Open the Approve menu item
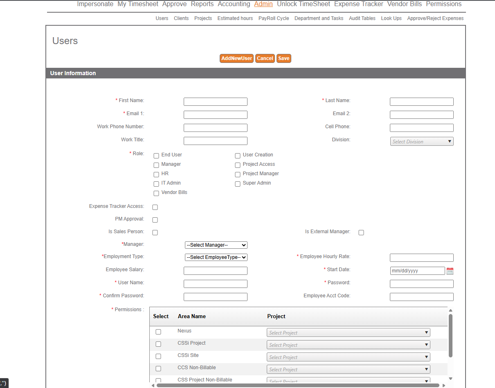495x388 pixels. point(174,4)
